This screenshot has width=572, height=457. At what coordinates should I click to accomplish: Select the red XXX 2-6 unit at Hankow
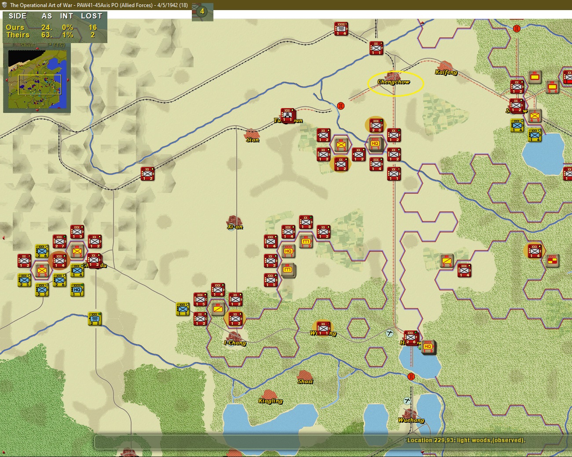click(x=411, y=338)
